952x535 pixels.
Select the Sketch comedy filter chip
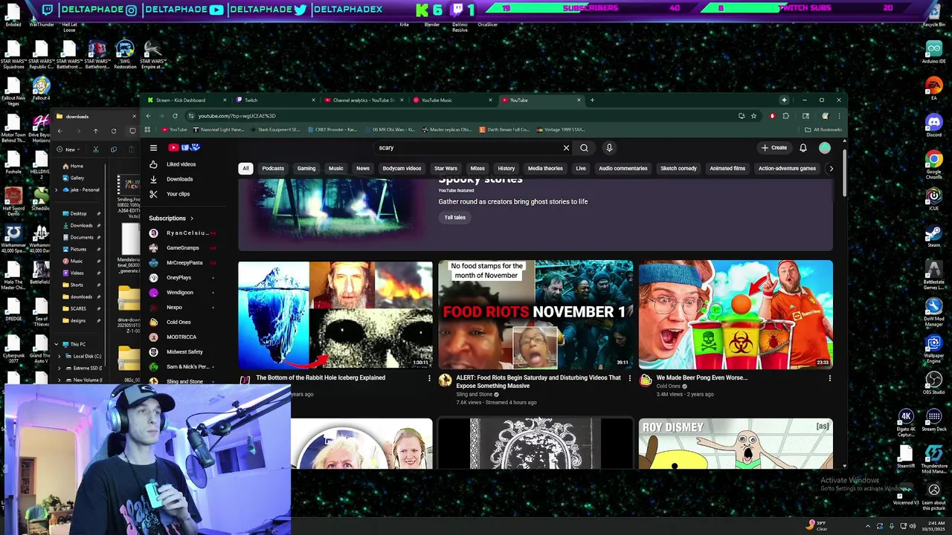[678, 169]
